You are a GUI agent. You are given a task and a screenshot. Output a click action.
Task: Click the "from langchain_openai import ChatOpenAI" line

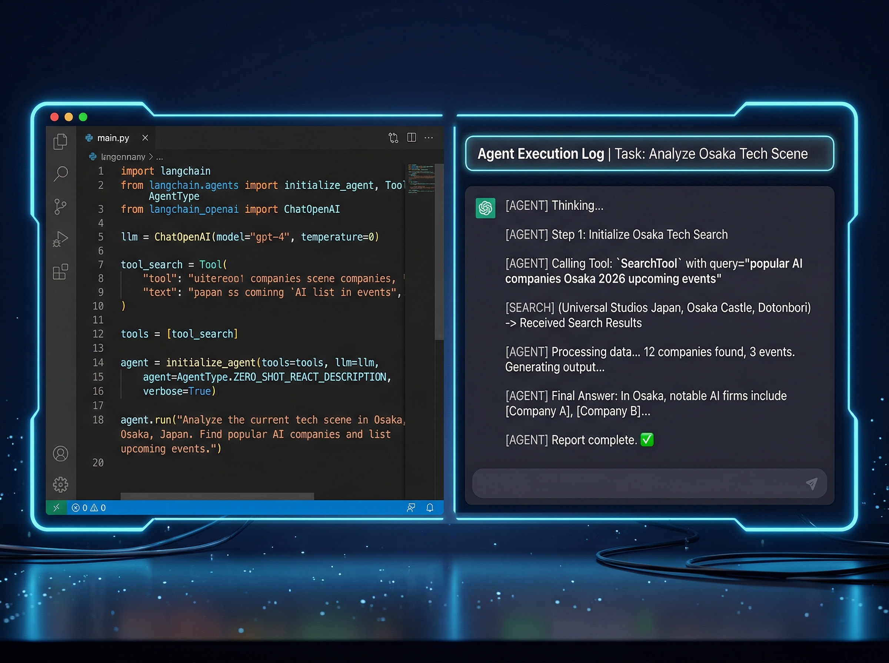(230, 209)
